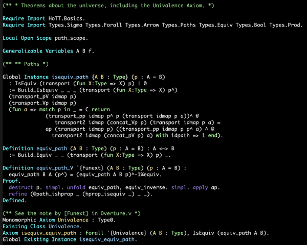Screen dimensions: 307x245
Task: Click 'equiv_path' in its Definition line
Action: [52, 149]
